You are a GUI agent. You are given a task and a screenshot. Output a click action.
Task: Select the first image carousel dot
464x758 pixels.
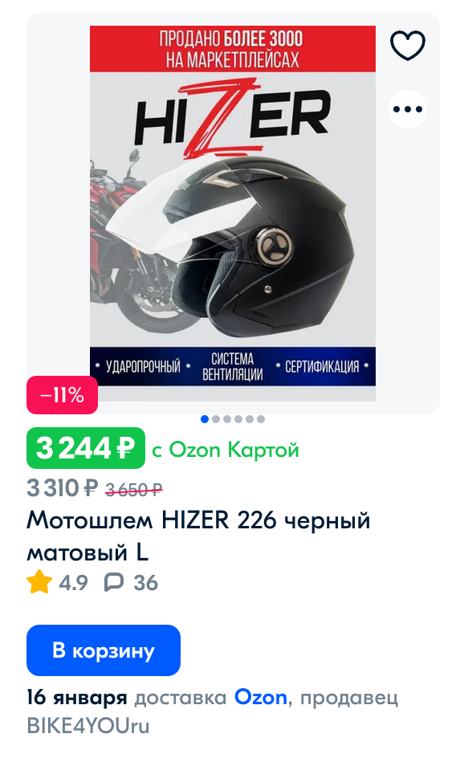click(205, 419)
